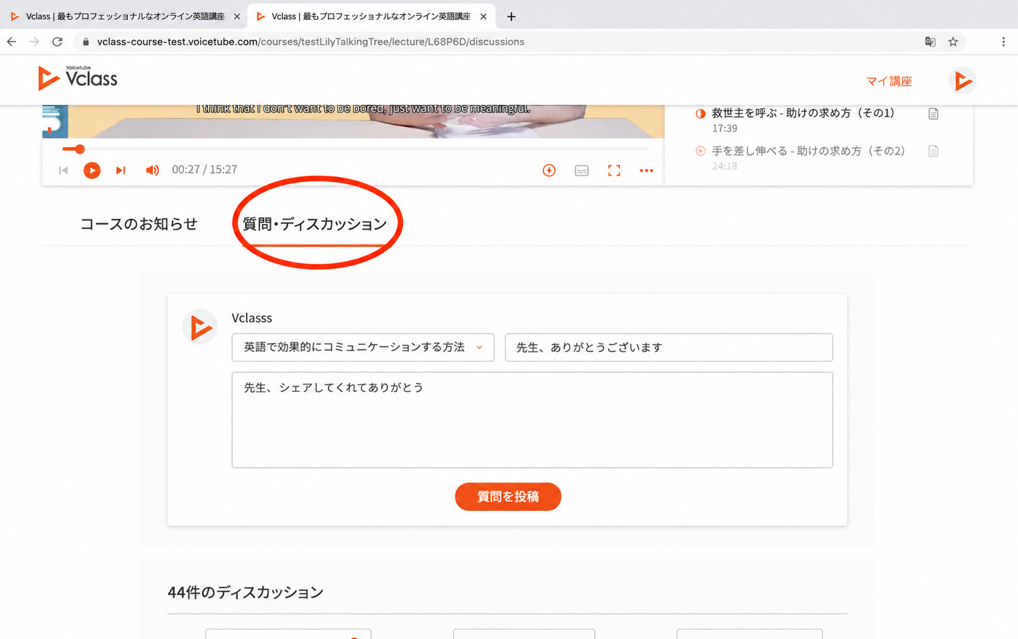
Task: Click the video progress bar
Action: tap(354, 149)
